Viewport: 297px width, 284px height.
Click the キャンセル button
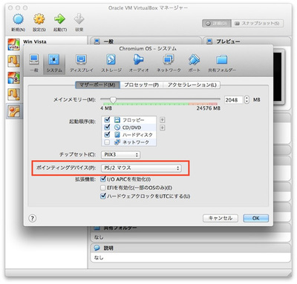click(x=221, y=218)
